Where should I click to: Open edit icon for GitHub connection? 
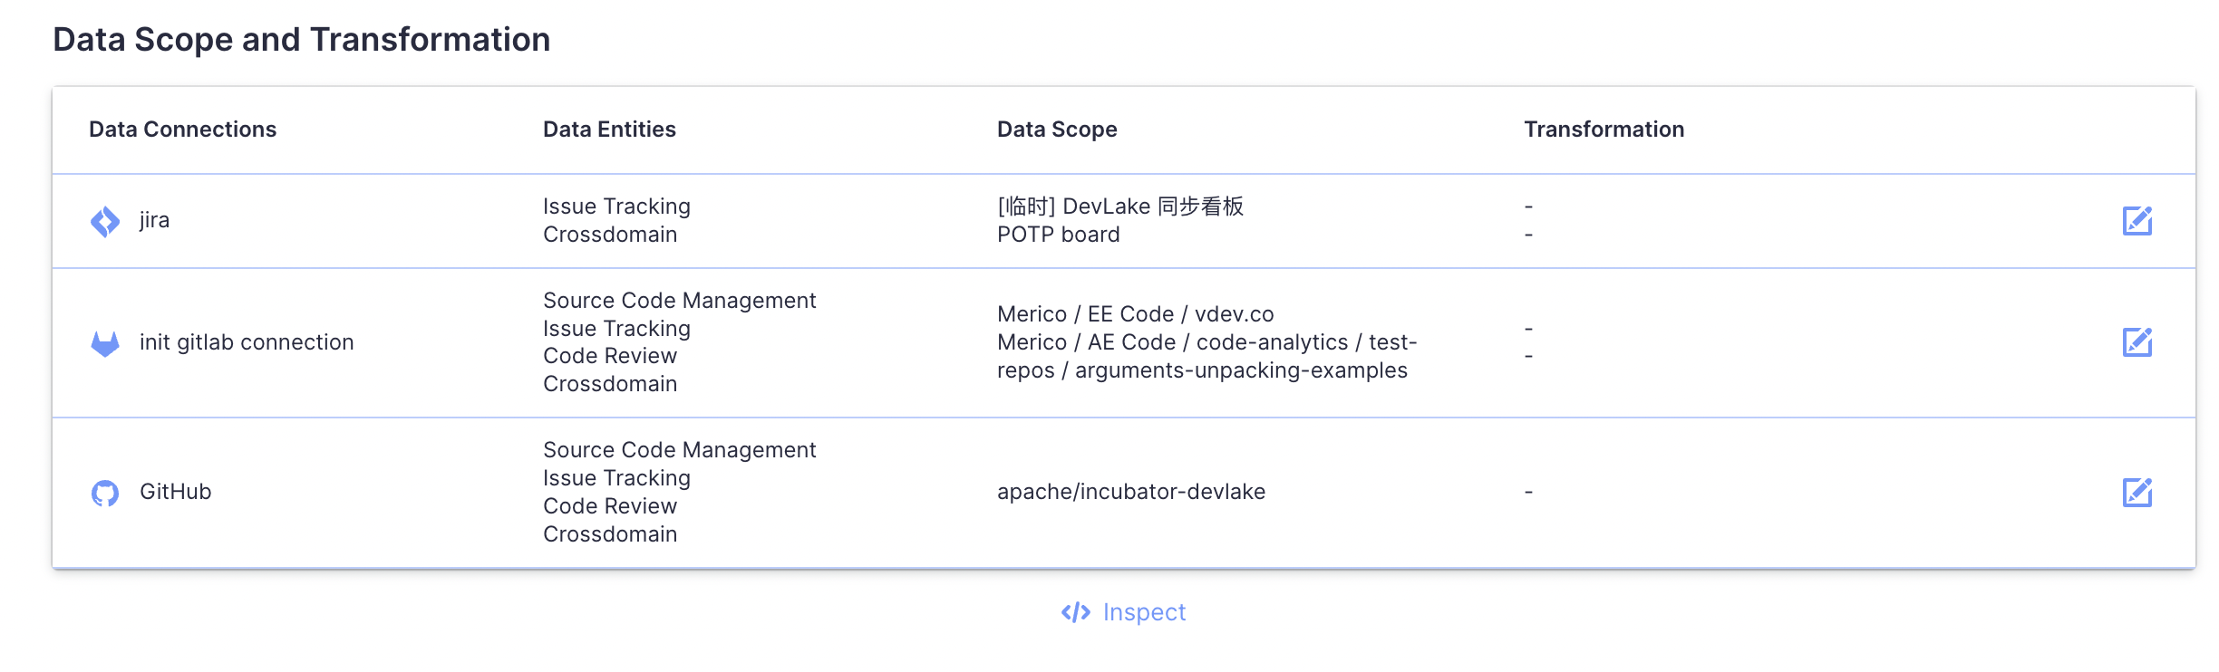[2137, 492]
